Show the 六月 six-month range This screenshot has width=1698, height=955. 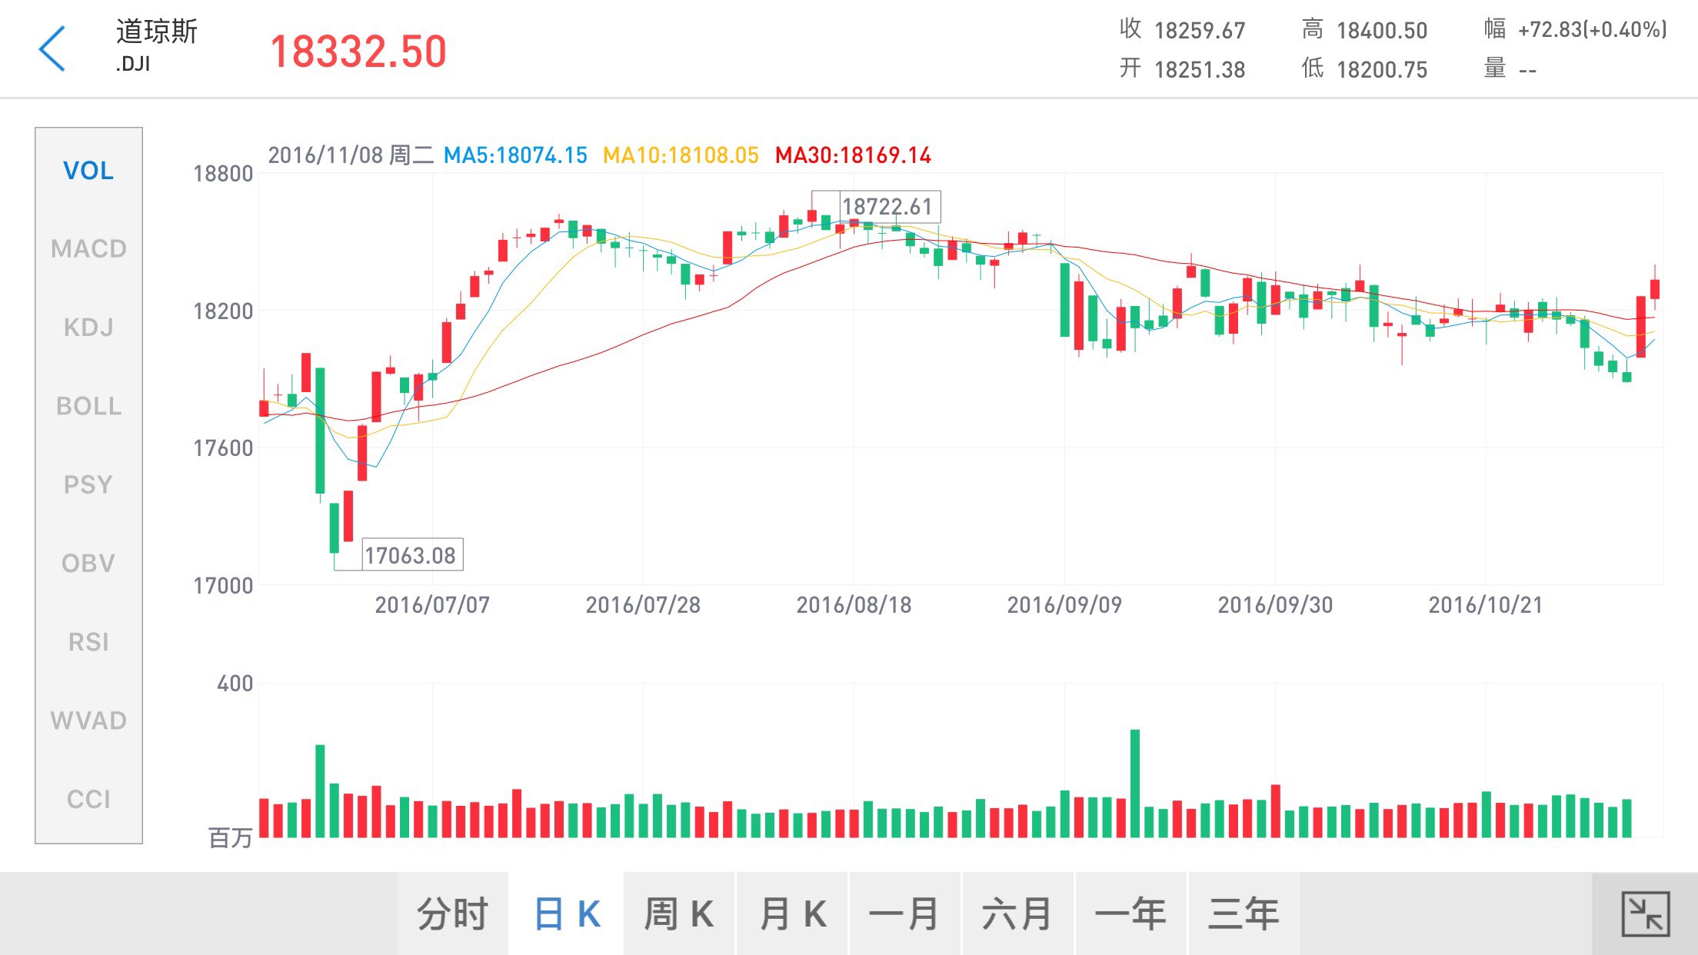[1017, 914]
